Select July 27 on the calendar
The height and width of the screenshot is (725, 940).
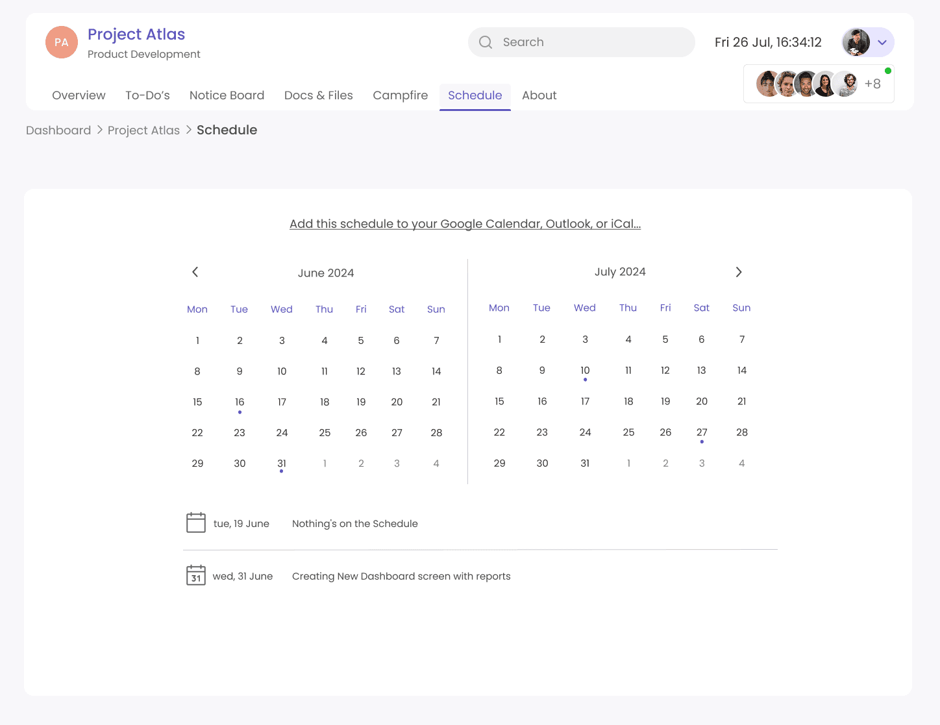[702, 432]
